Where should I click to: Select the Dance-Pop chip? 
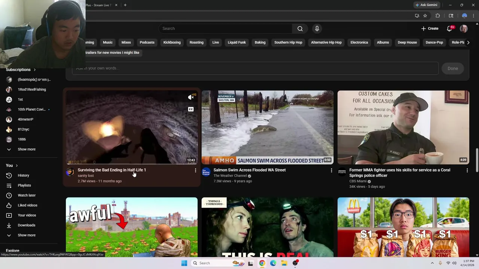click(x=434, y=42)
